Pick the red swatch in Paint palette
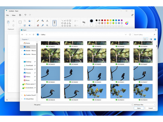Viewport: 163px width, 122px height. [105, 20]
